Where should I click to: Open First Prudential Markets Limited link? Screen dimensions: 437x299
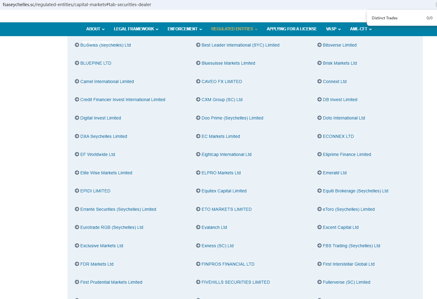[111, 282]
